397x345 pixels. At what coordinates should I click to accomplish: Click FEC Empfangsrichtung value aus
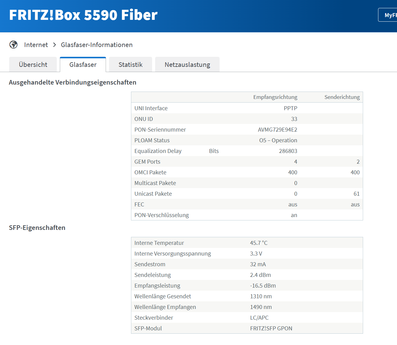point(293,205)
